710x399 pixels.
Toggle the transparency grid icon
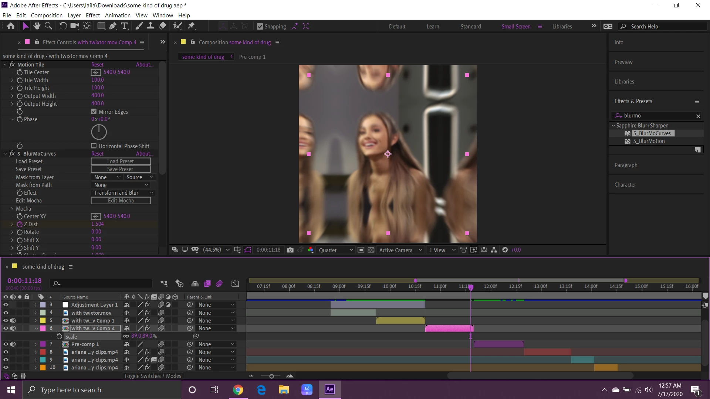pos(371,250)
